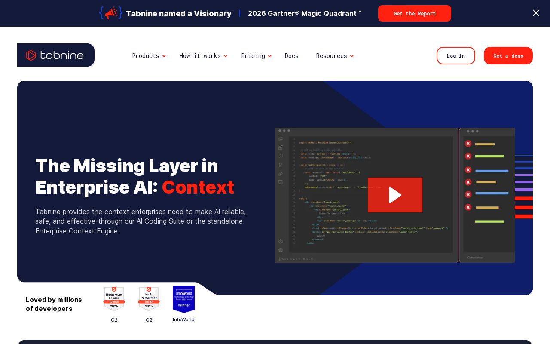Open the InfoWorld Winner badge
This screenshot has height=344, width=550.
click(x=183, y=299)
